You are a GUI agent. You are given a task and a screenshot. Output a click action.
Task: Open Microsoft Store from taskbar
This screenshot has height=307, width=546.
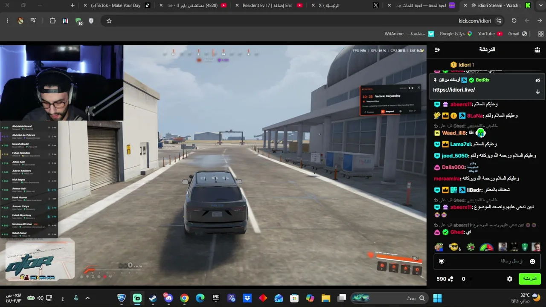coord(294,298)
